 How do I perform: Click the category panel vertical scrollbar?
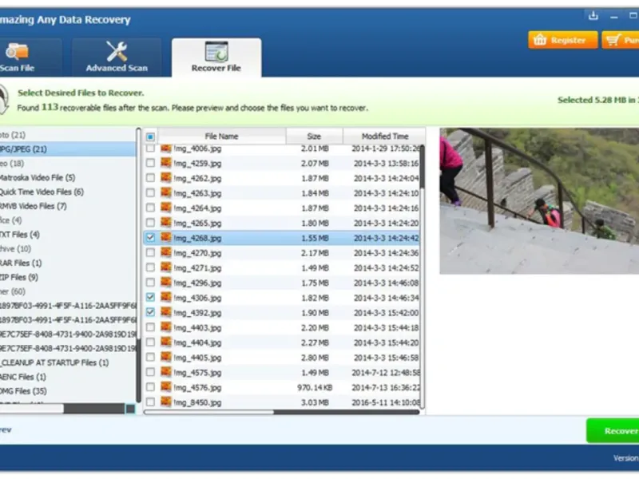click(138, 266)
